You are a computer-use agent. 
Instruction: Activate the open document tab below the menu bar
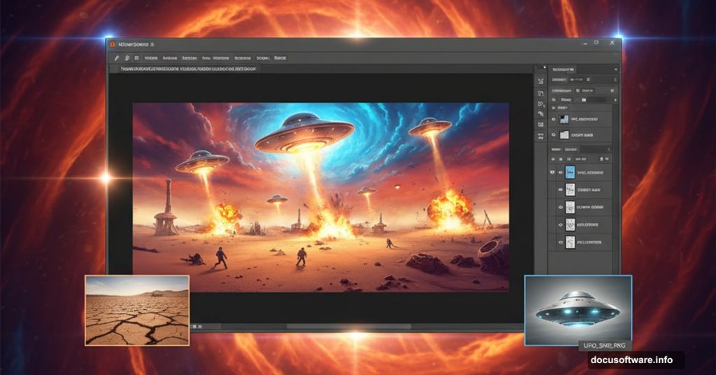coord(188,69)
